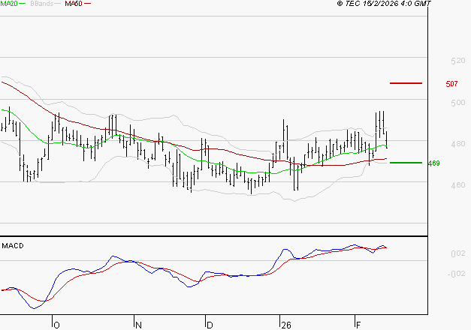Toggle the BBands legend entry

pos(41,4)
